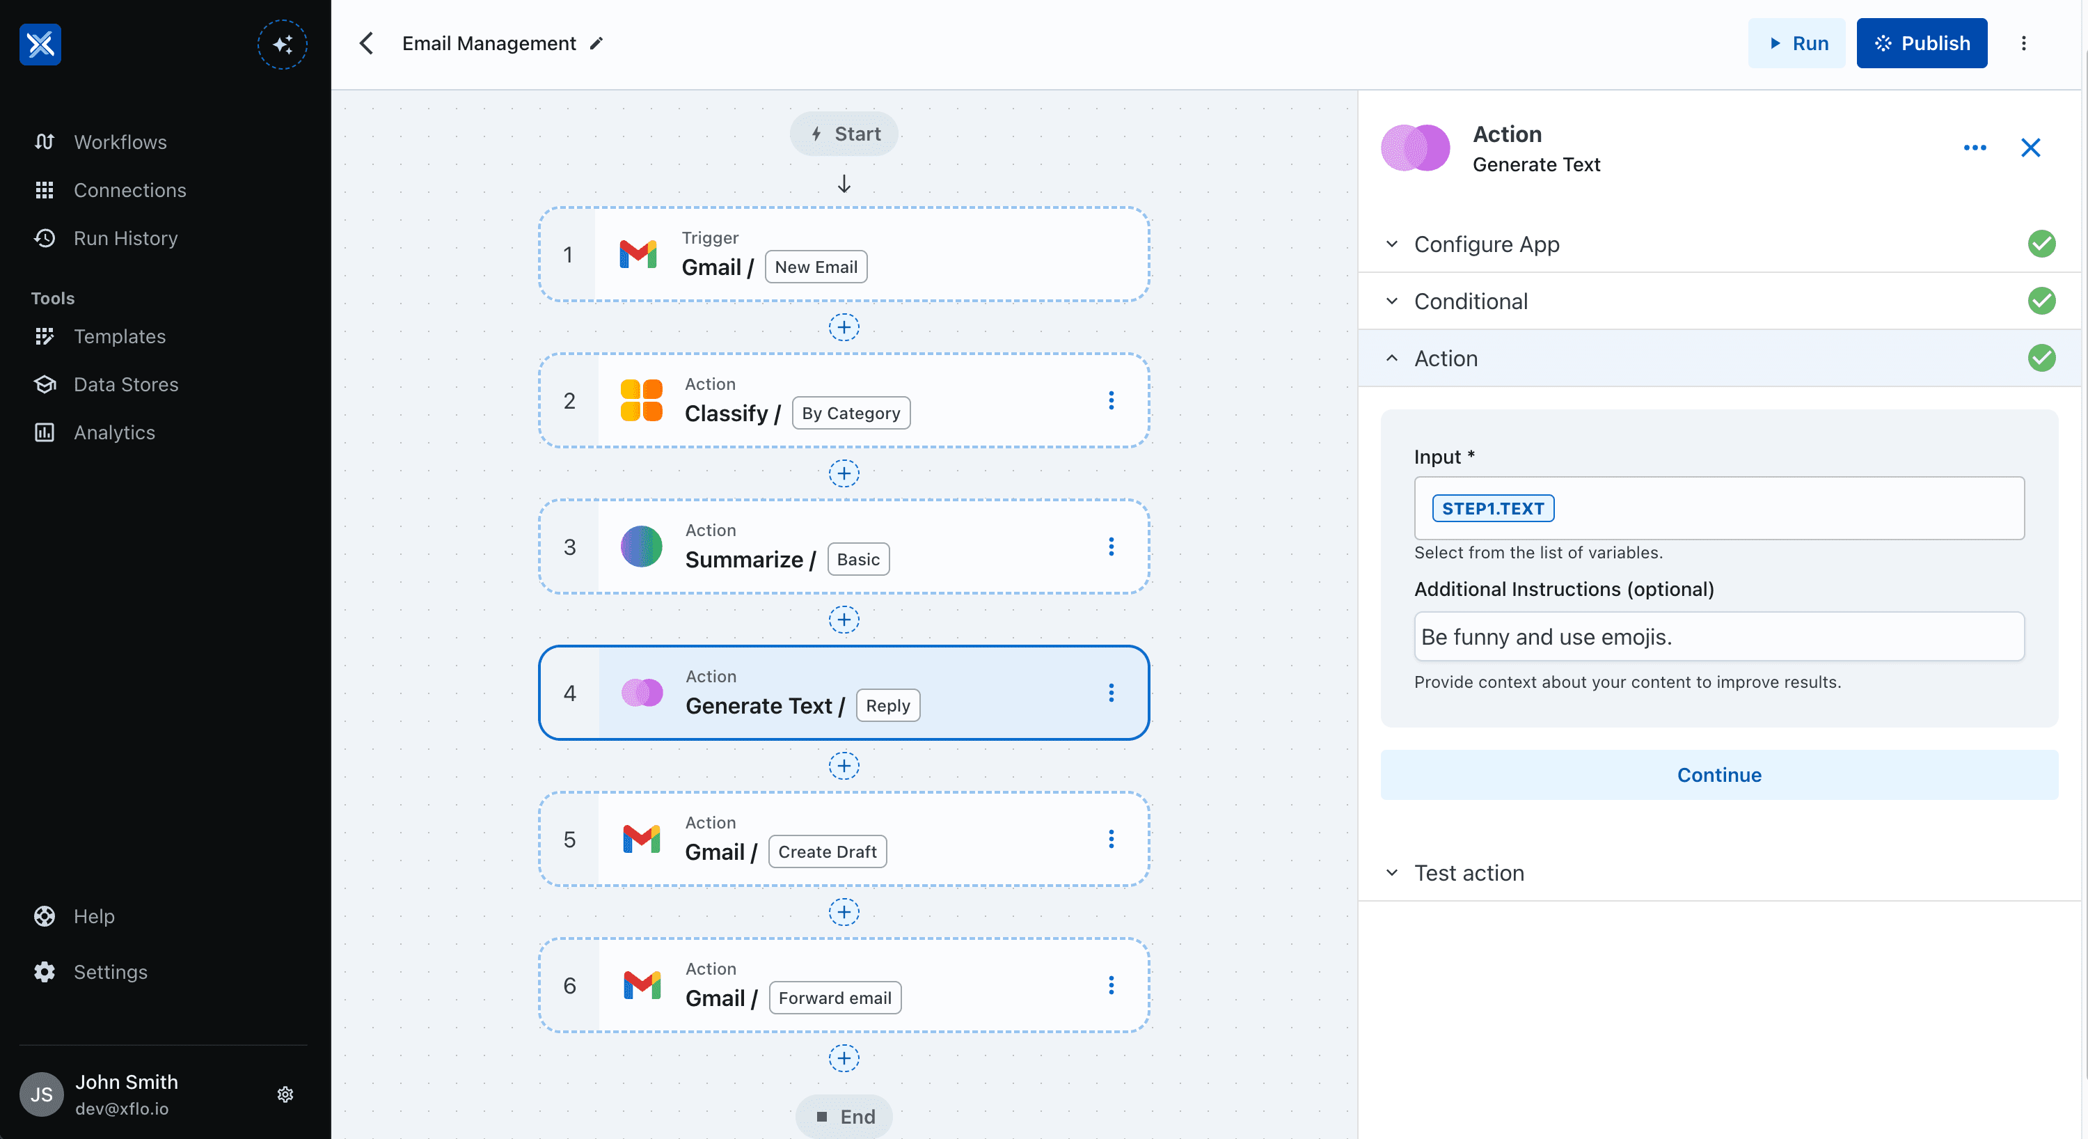Viewport: 2088px width, 1139px height.
Task: Click Continue in the Action panel
Action: coord(1718,774)
